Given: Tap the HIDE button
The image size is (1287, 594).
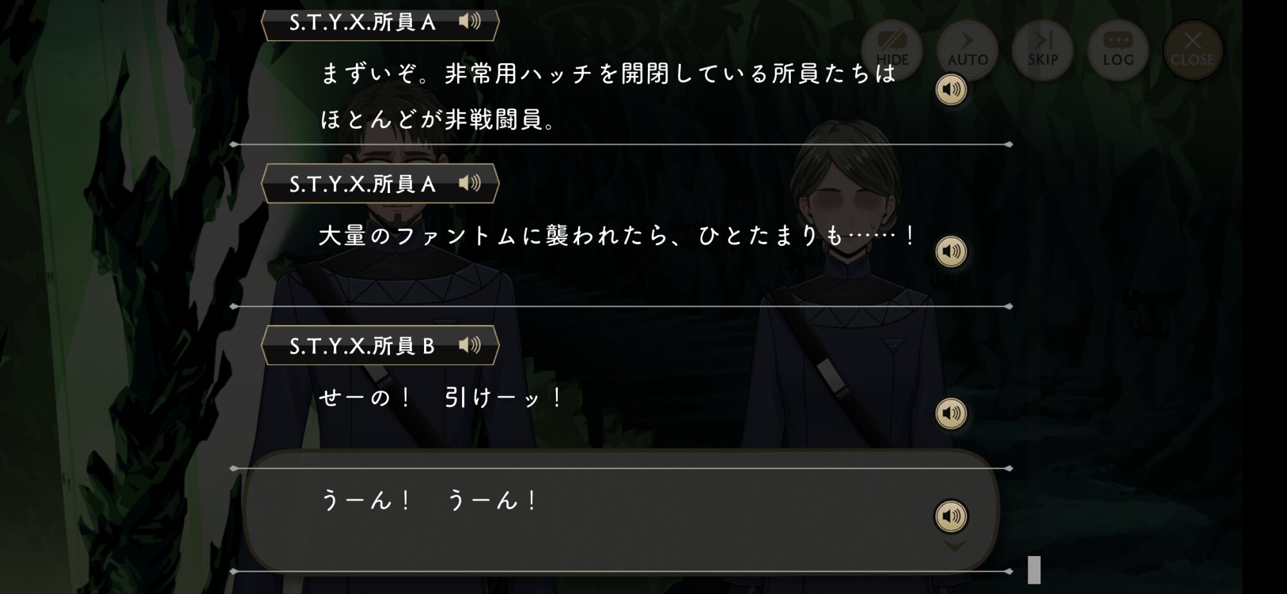Looking at the screenshot, I should click(892, 50).
